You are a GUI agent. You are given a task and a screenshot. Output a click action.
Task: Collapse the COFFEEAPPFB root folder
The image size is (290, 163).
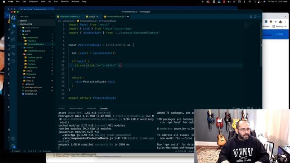coord(26,24)
